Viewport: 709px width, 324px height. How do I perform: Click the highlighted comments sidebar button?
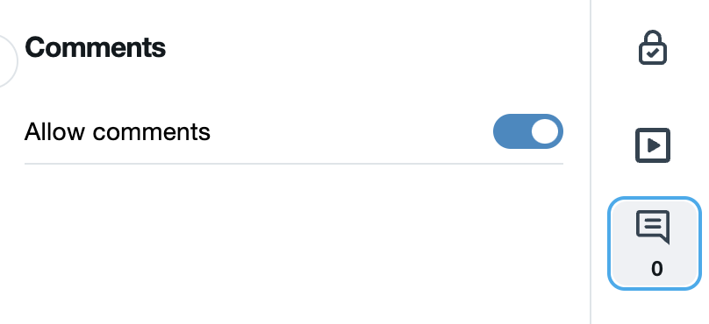coord(654,243)
